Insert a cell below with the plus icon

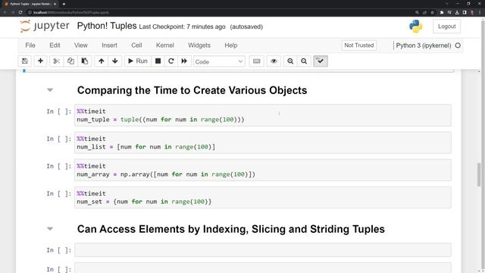coord(40,61)
